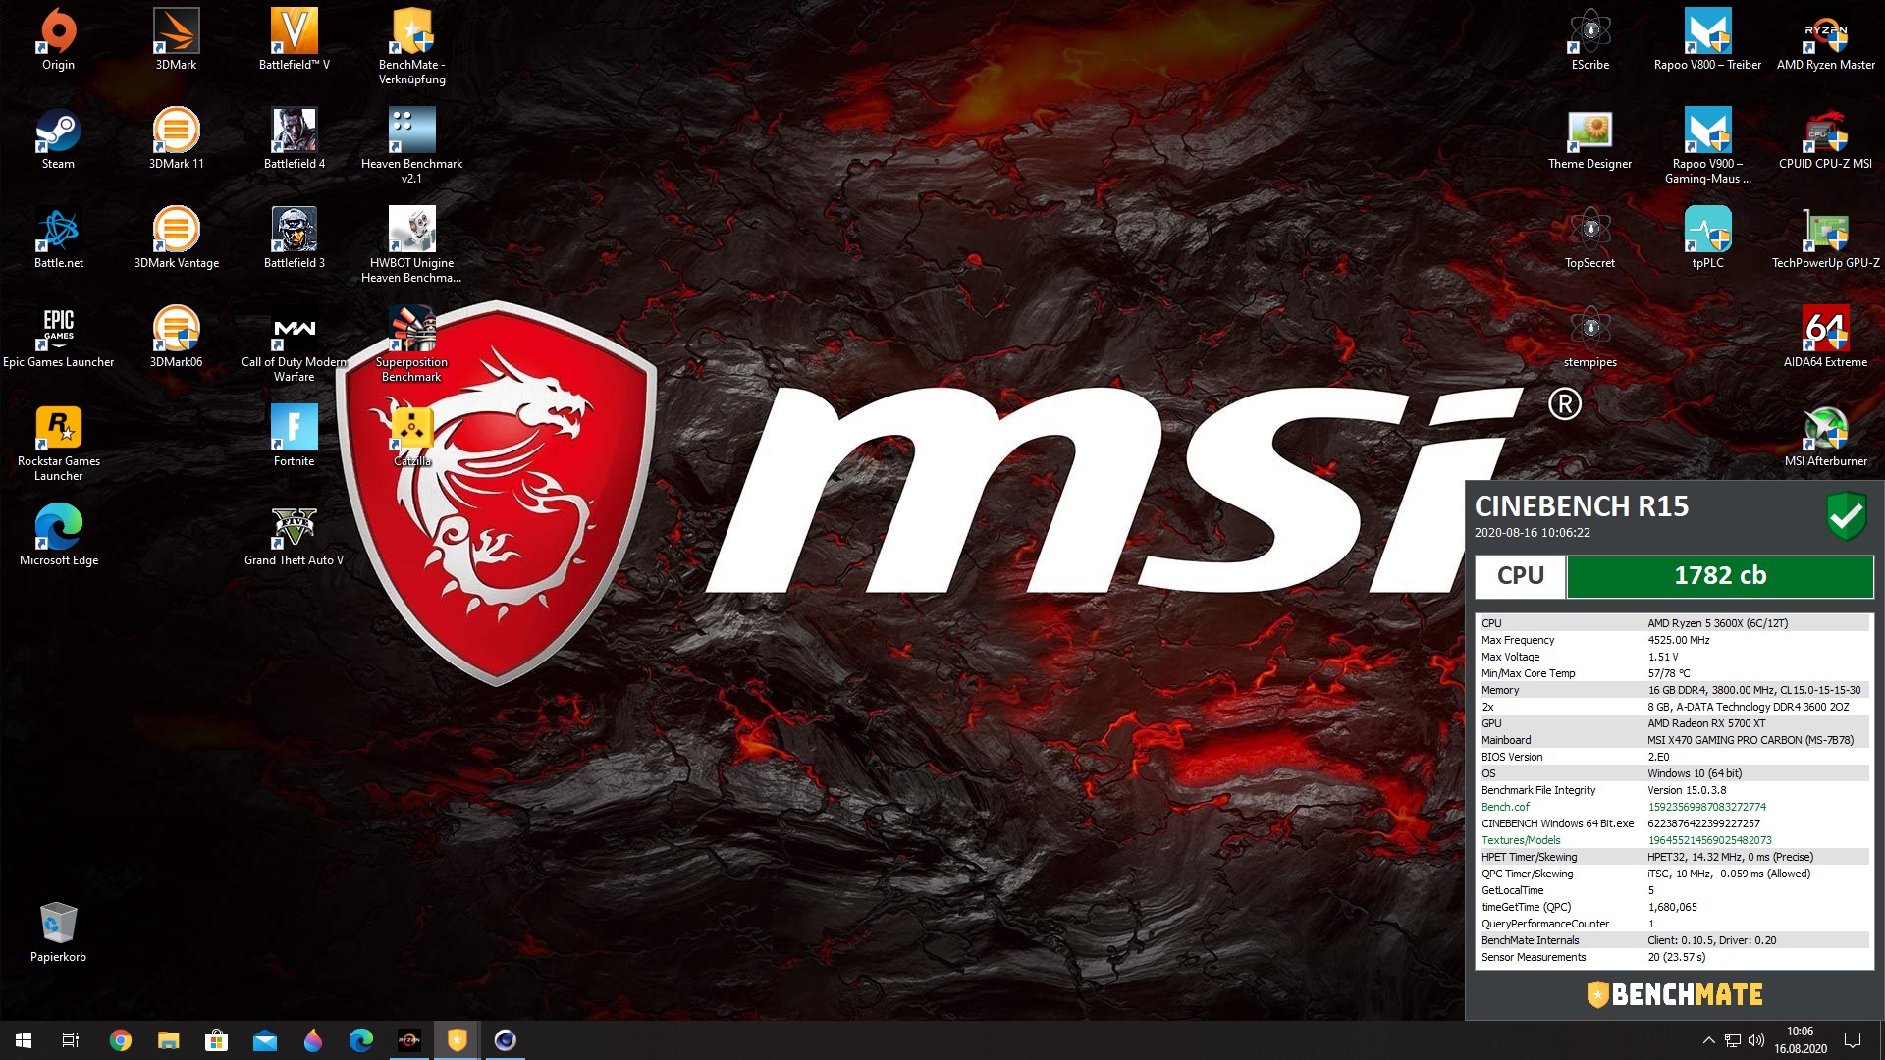Select MSI X470 GAMING PRO CARBON mainboard text
The height and width of the screenshot is (1060, 1885).
pyautogui.click(x=1750, y=740)
